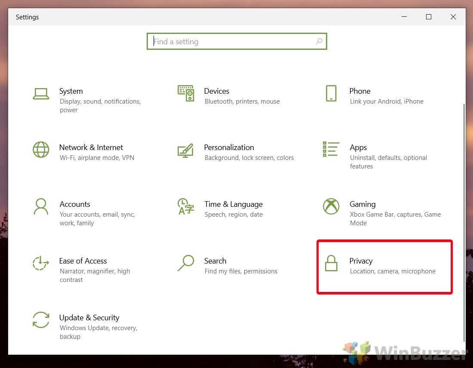Click 'Link your Android, iPhone' text

(387, 101)
